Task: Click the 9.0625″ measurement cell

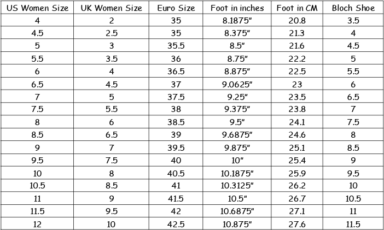Action: [237, 84]
